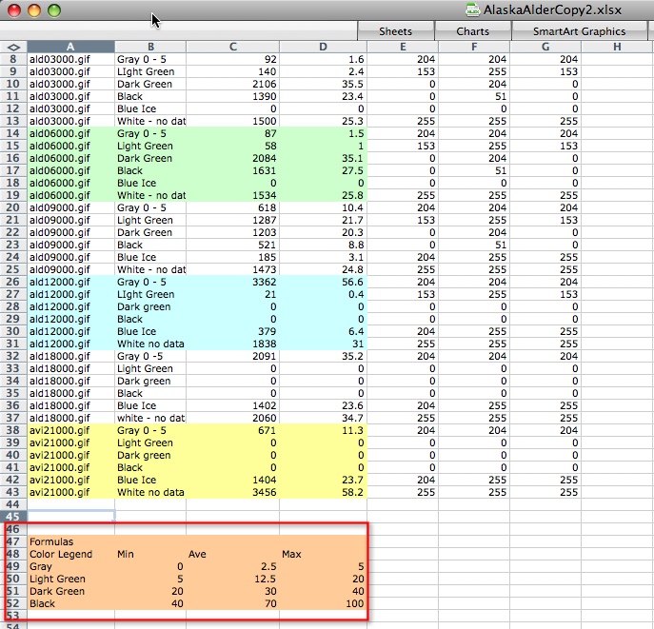Click the select-all corner button
654x629 pixels.
tap(13, 47)
